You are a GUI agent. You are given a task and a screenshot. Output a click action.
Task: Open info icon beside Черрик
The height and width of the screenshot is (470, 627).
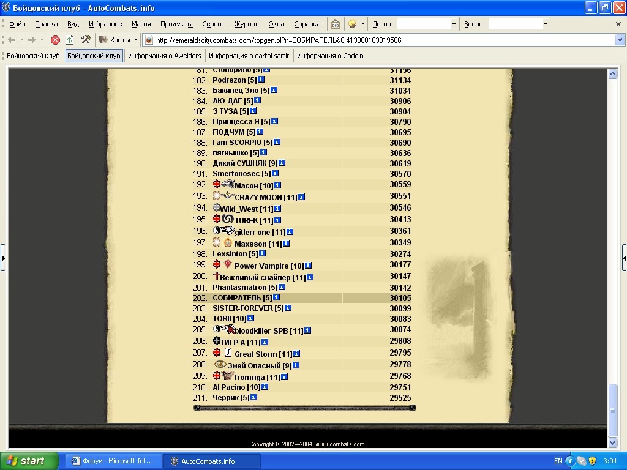[253, 397]
